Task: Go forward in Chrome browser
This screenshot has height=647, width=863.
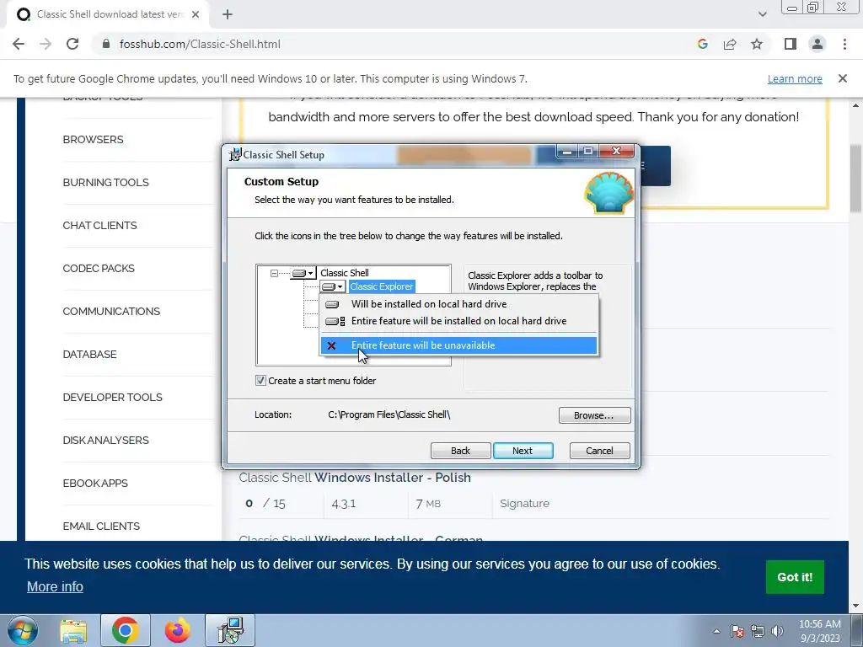Action: pos(46,44)
